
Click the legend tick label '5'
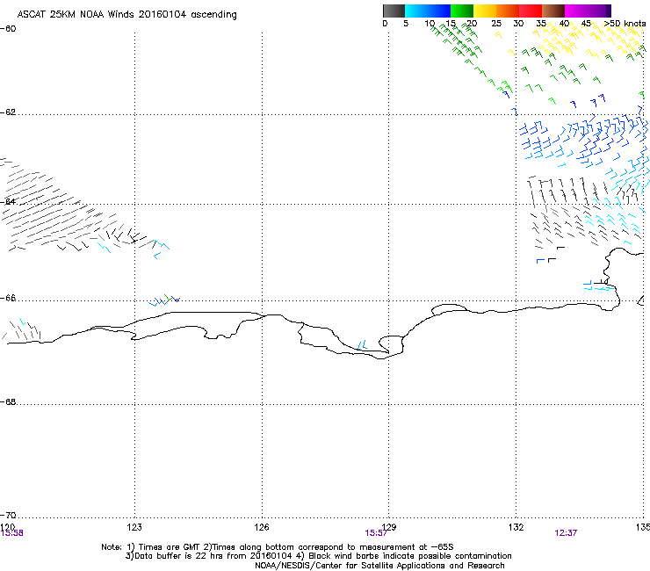(x=406, y=24)
